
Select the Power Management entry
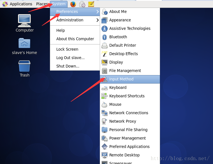(x=130, y=138)
